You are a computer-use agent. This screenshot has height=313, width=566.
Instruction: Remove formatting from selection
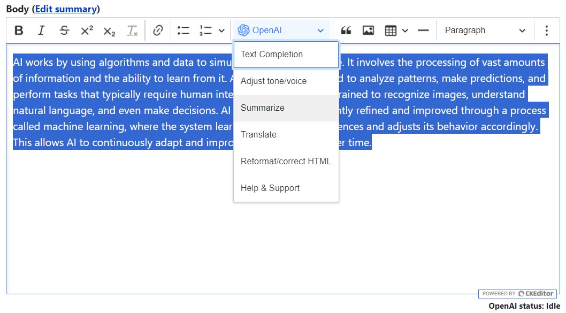click(x=132, y=30)
